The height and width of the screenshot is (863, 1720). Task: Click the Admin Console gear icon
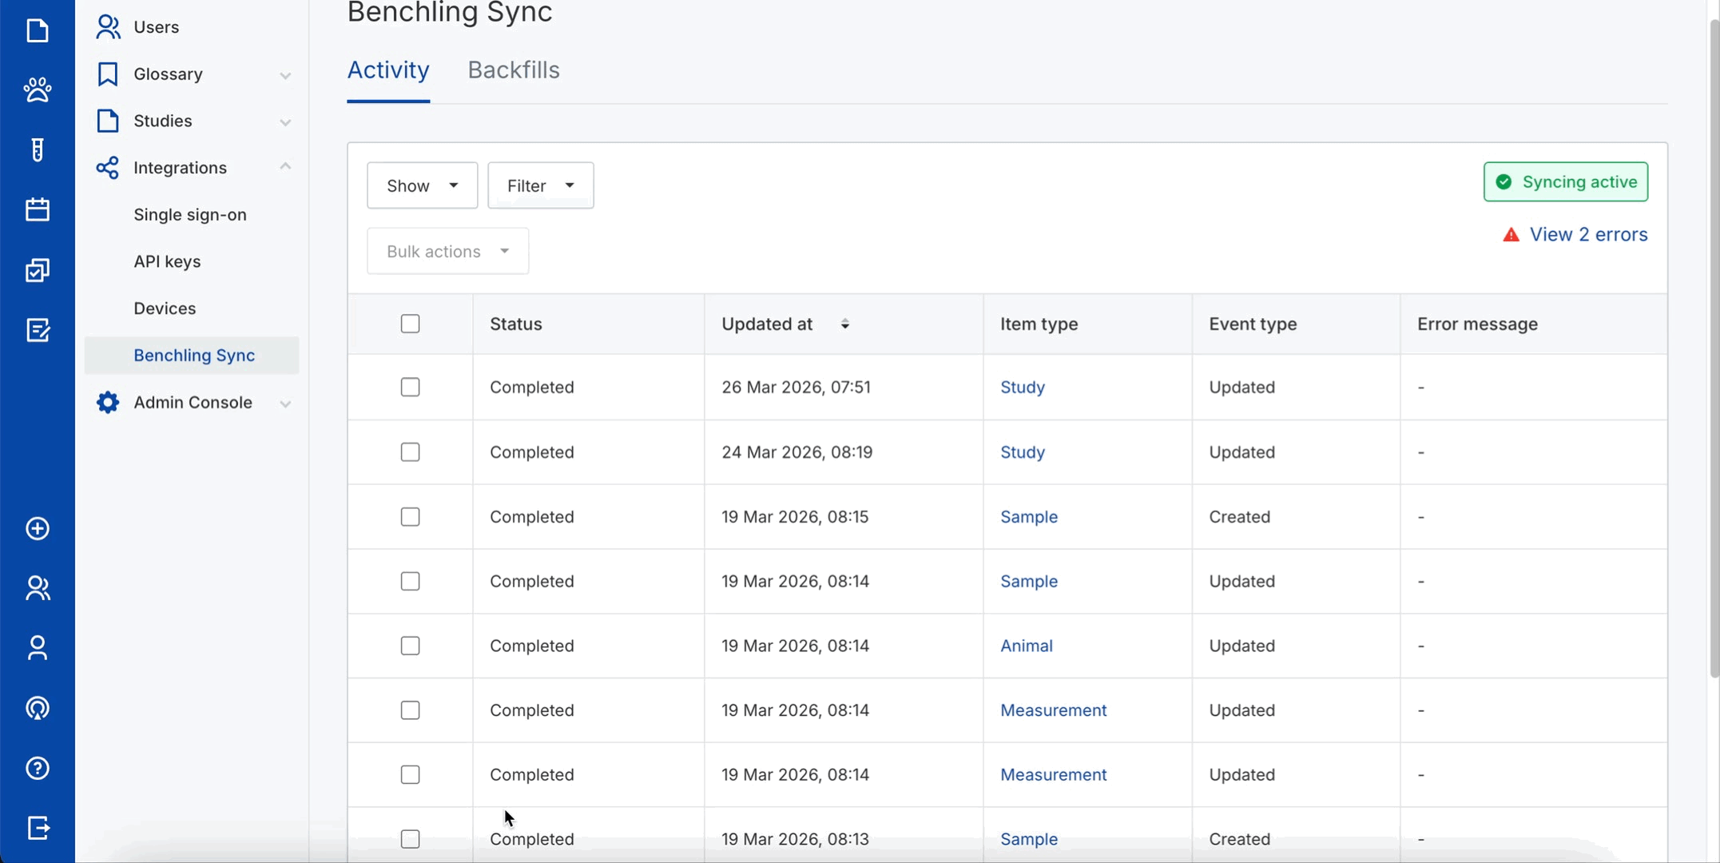[108, 402]
